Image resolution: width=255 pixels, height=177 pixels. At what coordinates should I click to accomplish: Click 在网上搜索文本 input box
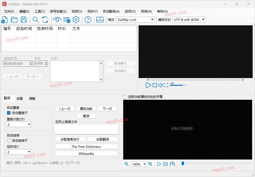coord(86,129)
